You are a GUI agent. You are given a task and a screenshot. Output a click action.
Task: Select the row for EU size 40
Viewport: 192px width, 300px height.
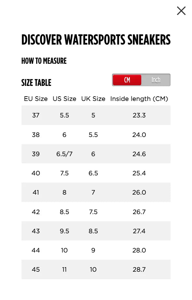click(96, 173)
